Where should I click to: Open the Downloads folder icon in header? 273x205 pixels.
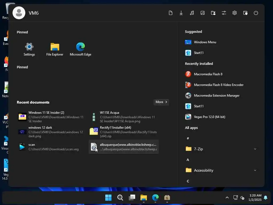(181, 13)
